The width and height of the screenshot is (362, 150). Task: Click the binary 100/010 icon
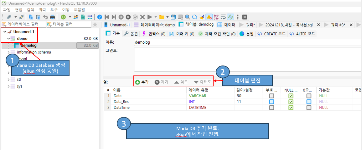[x=216, y=17]
